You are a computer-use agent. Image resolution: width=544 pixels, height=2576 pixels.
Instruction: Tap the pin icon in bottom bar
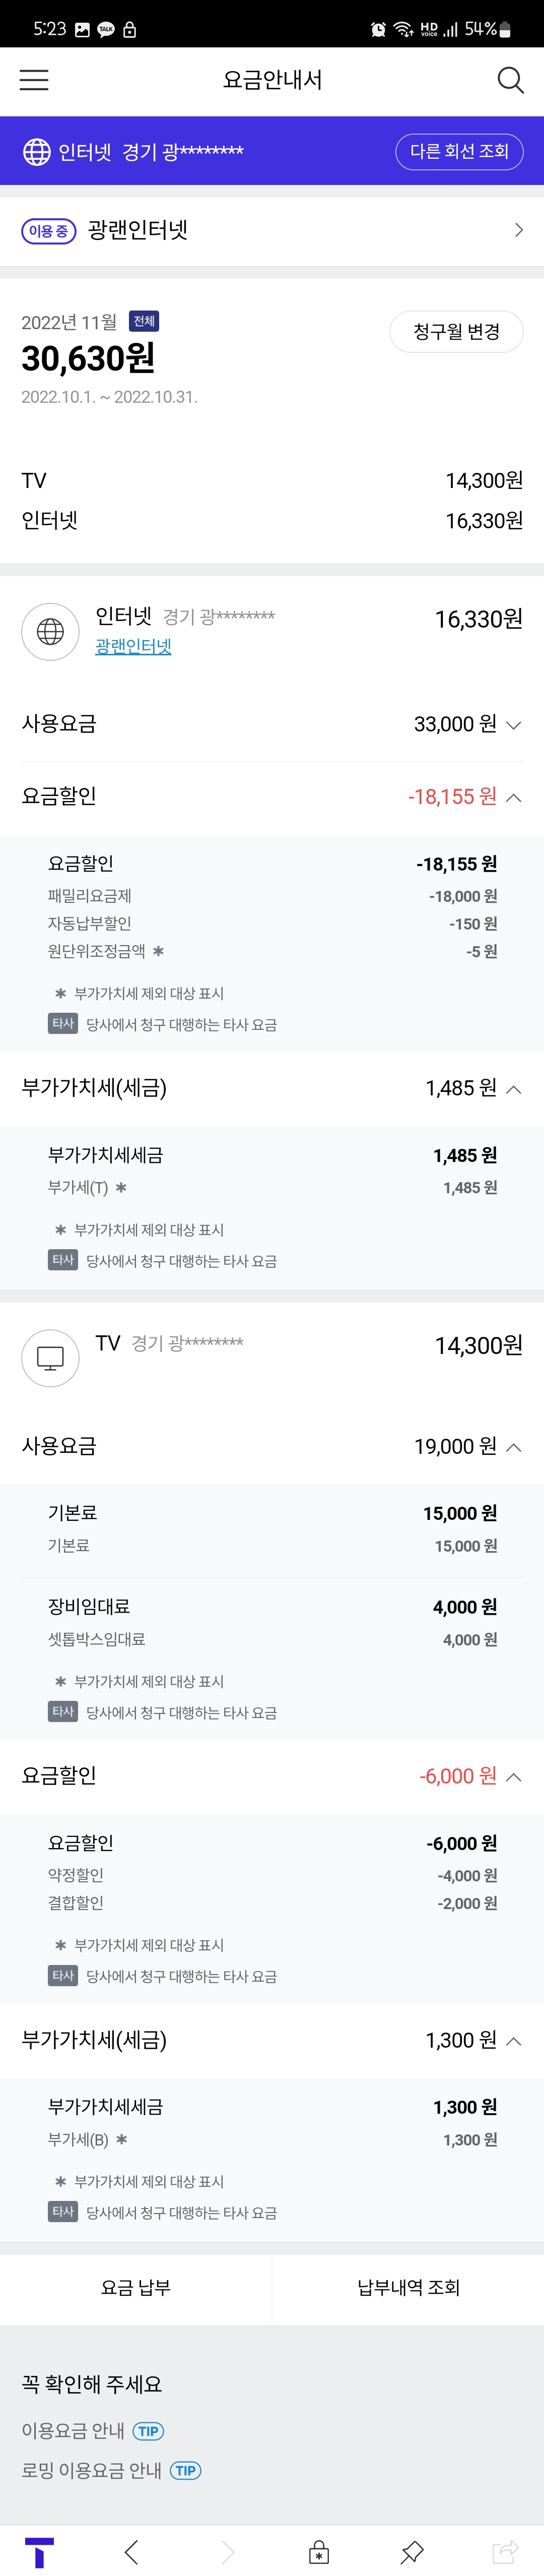coord(412,2551)
